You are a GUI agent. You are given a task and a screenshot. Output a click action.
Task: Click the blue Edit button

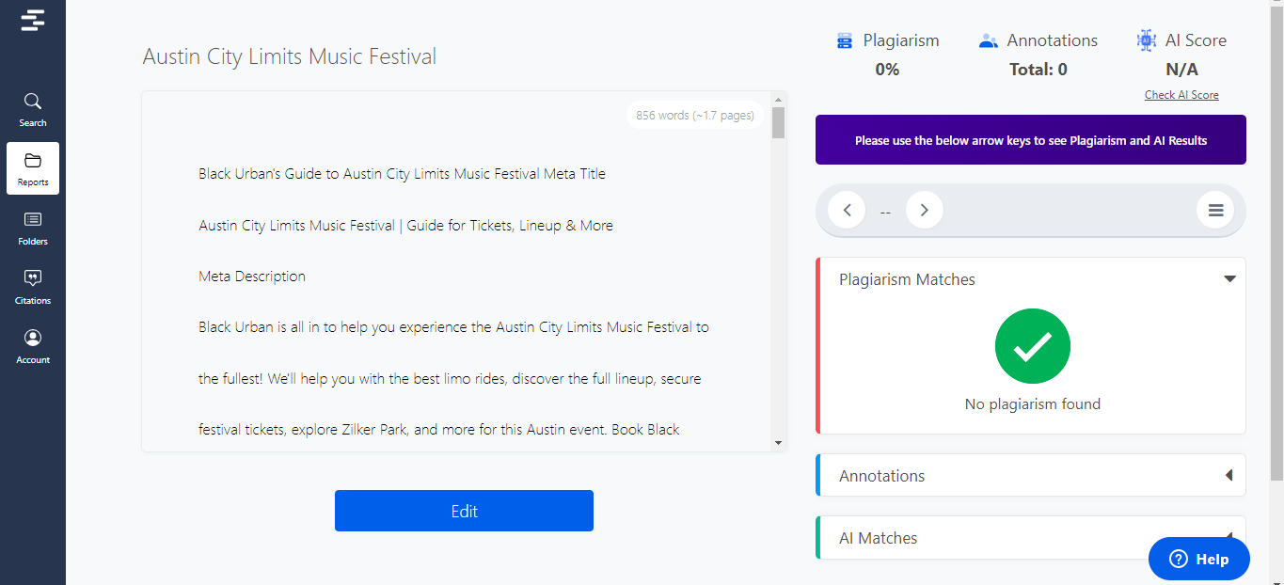pos(464,511)
